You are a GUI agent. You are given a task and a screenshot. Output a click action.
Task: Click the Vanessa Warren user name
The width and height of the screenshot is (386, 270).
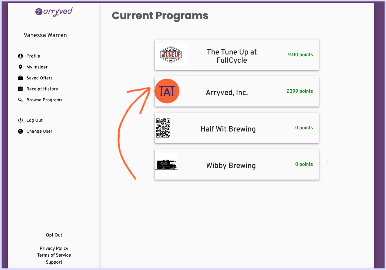coord(45,35)
